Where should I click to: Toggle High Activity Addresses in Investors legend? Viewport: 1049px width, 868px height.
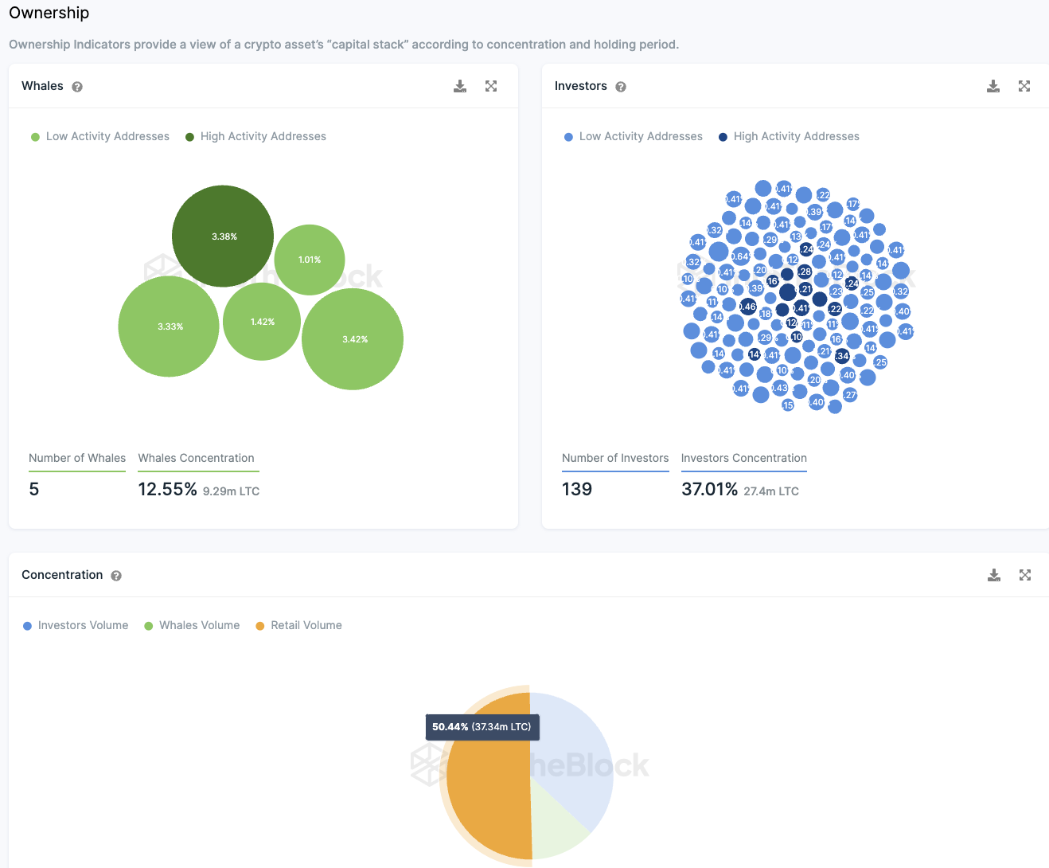(789, 137)
